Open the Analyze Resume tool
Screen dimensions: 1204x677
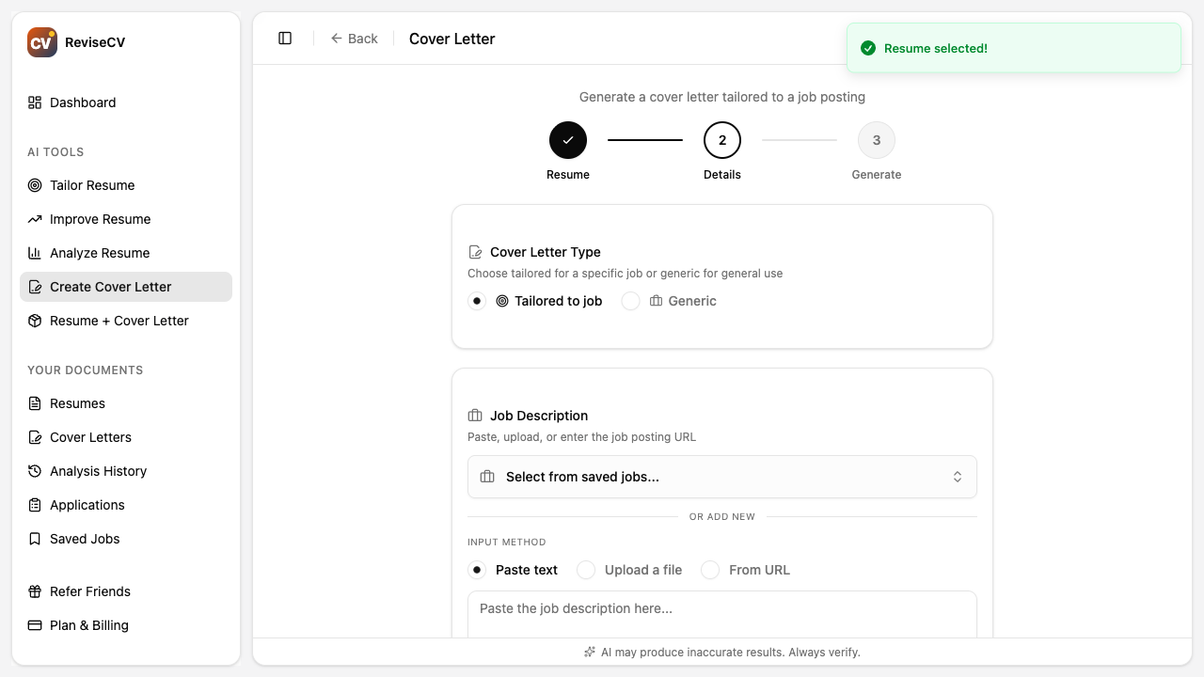(x=99, y=253)
